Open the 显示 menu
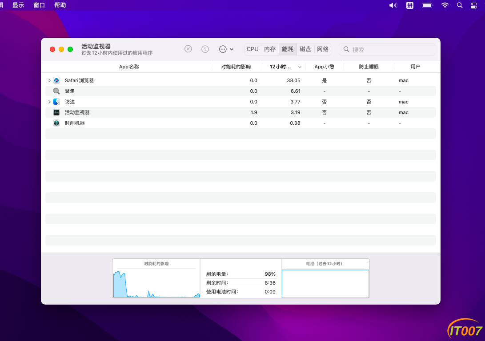Viewport: 485px width, 341px height. point(18,5)
